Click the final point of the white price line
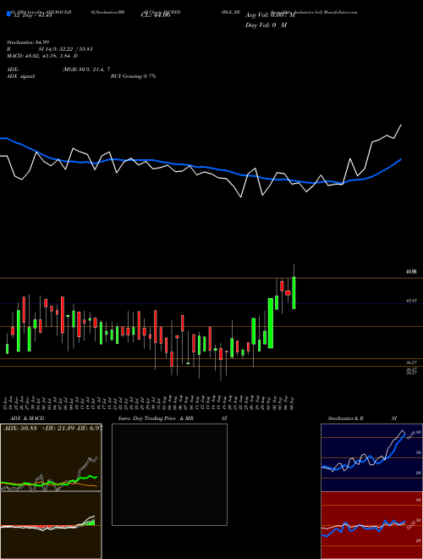 pos(401,125)
